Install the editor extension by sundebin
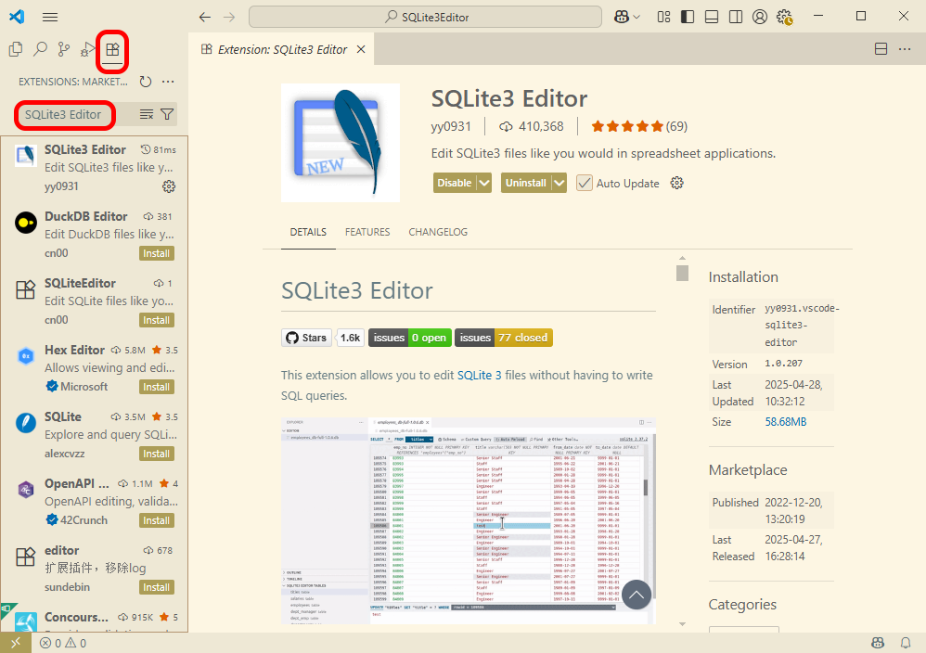This screenshot has height=653, width=926. tap(157, 587)
